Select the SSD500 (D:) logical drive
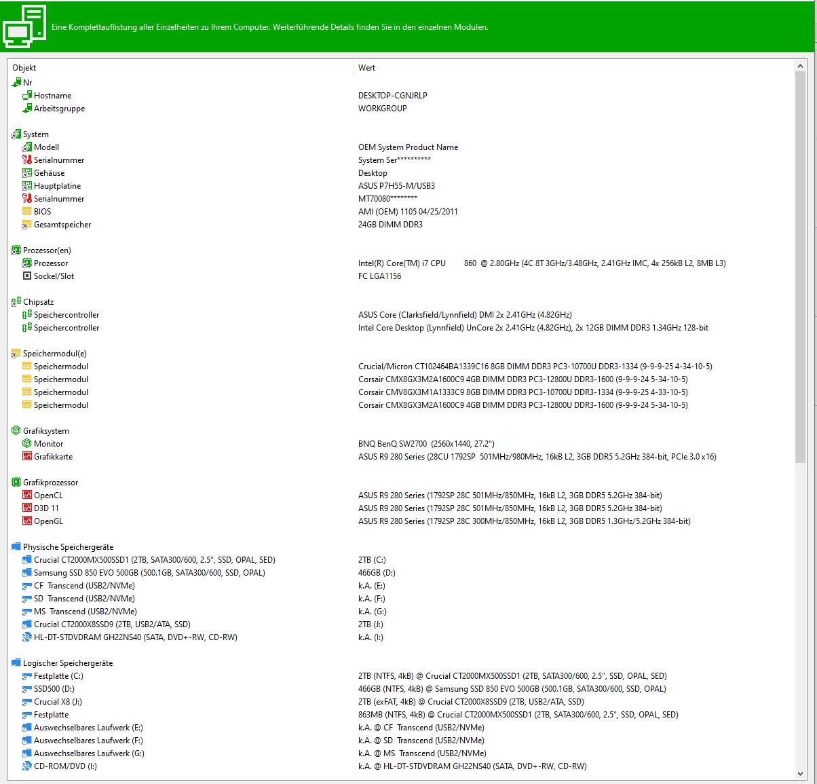Screen dimensions: 817x784 tap(54, 689)
